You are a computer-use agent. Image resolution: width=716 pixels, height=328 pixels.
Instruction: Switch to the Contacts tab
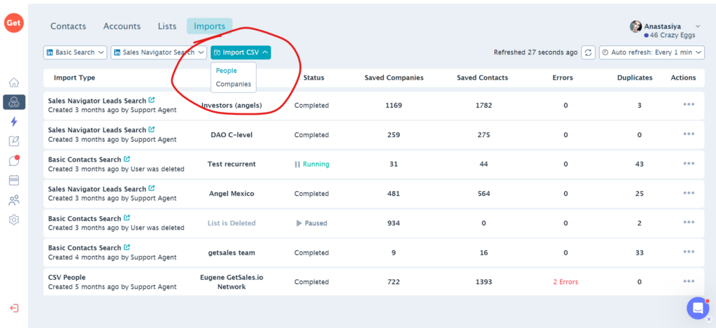pyautogui.click(x=68, y=27)
